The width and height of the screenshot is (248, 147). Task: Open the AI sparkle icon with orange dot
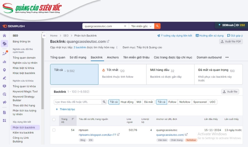tap(5, 53)
